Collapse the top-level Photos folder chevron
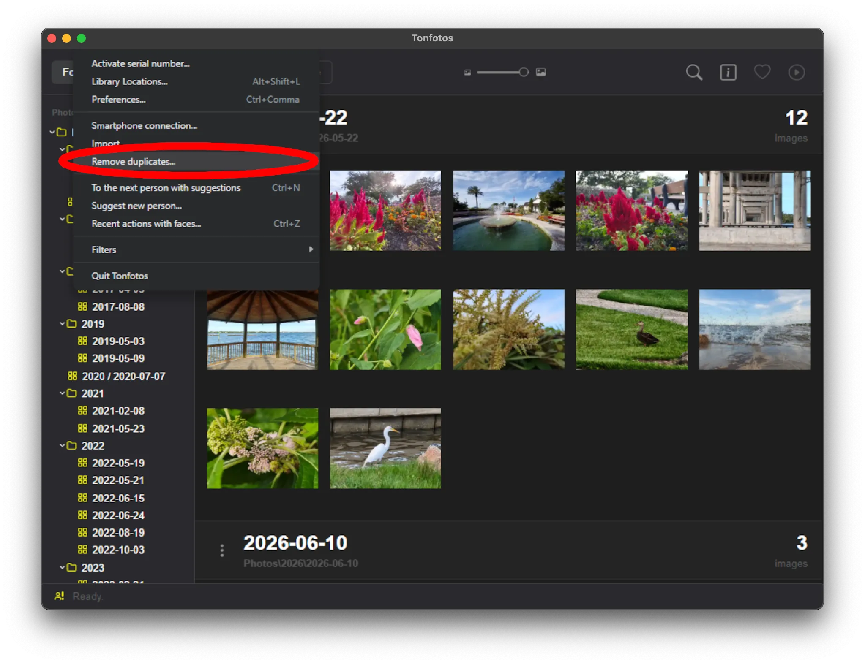Screen dimensions: 865x664 click(52, 132)
